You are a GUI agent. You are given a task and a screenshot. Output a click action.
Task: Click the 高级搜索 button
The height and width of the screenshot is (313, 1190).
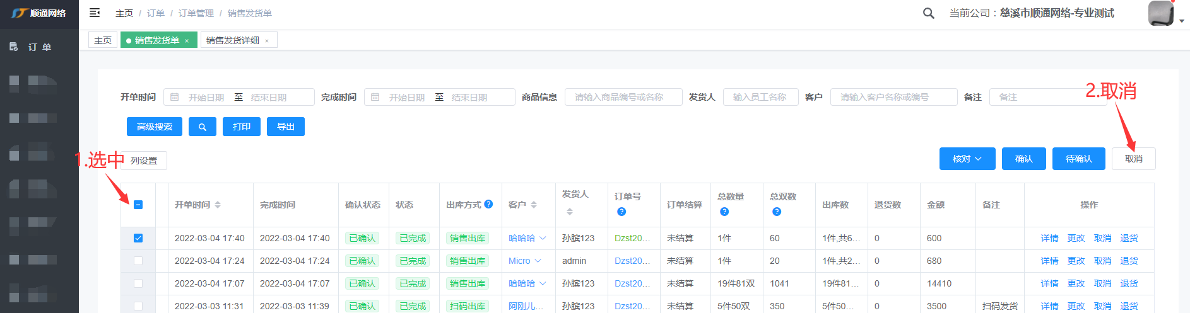(x=155, y=127)
